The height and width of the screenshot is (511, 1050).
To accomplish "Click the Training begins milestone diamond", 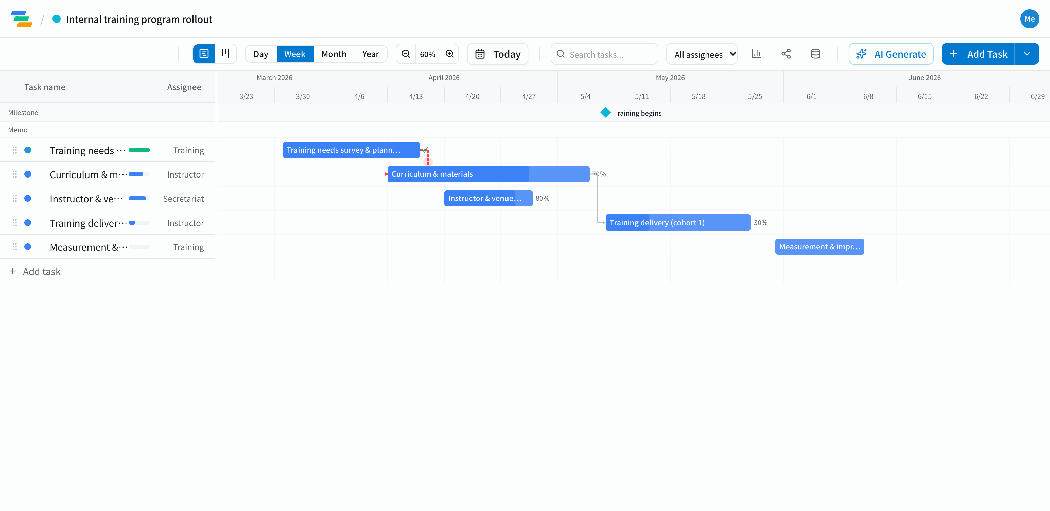I will point(606,112).
